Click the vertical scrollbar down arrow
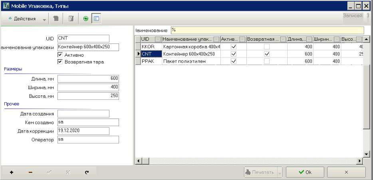The width and height of the screenshot is (373, 180). pyautogui.click(x=366, y=154)
